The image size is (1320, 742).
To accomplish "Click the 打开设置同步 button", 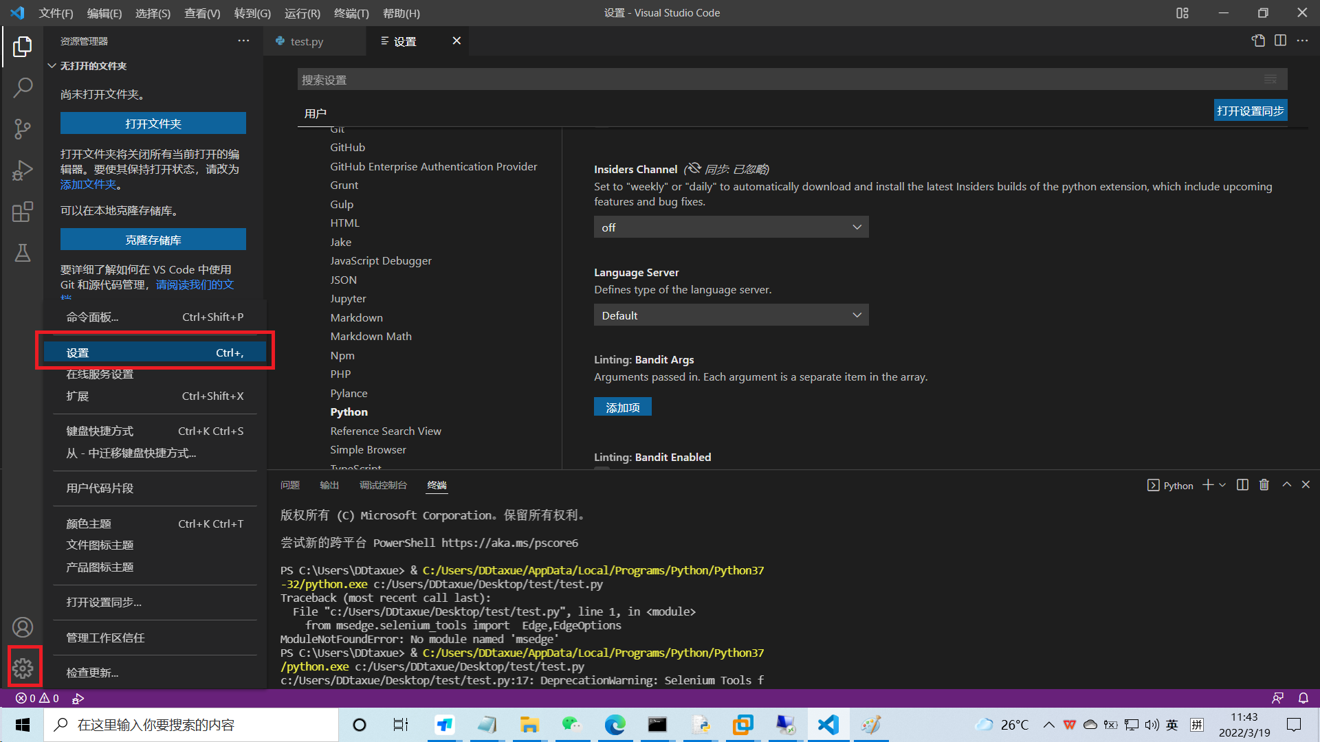I will tap(1251, 111).
